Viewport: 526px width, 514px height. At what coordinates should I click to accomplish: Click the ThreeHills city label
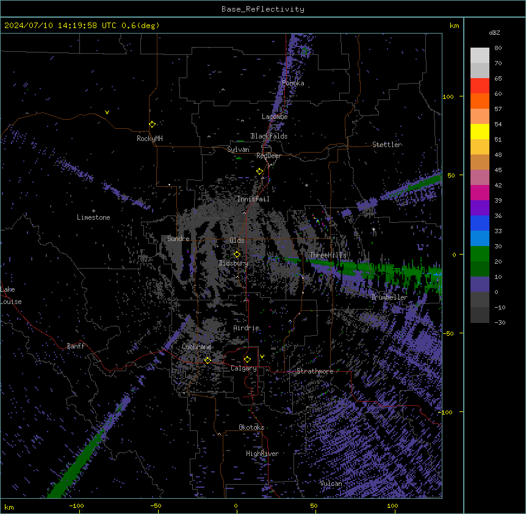click(328, 255)
